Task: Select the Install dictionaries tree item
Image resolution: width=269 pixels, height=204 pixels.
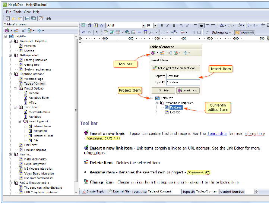Action: point(35,159)
